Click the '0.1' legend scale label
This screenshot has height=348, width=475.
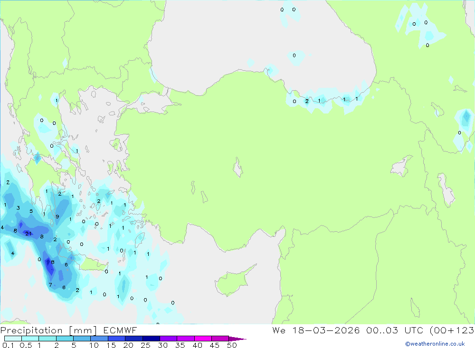[x=8, y=345]
